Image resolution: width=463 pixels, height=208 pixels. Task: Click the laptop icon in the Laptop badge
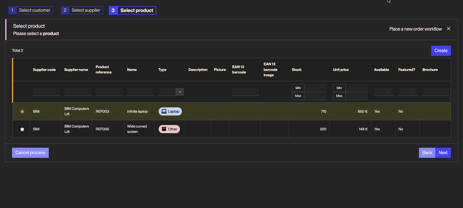coord(164,111)
